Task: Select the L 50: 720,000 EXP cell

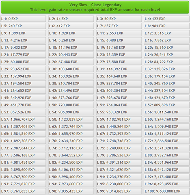Action: coord(71,105)
